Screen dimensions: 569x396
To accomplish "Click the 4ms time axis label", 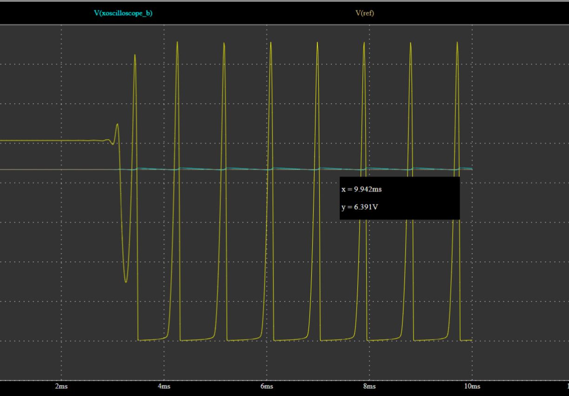I will (163, 386).
